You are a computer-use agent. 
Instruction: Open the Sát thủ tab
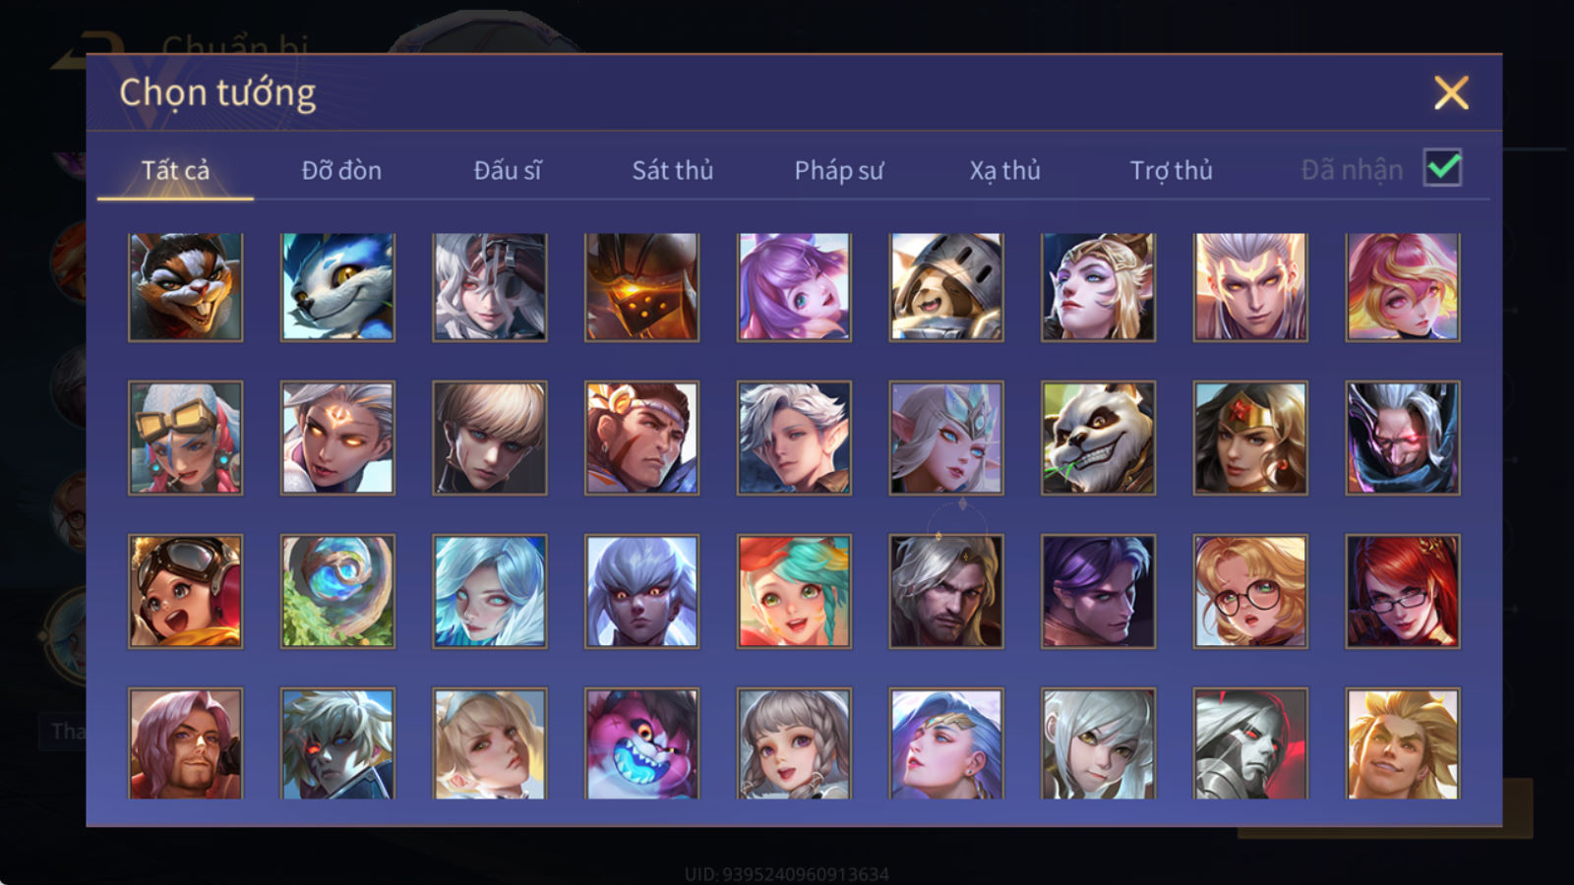point(673,170)
